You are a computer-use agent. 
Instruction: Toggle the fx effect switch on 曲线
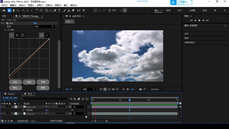4,23
